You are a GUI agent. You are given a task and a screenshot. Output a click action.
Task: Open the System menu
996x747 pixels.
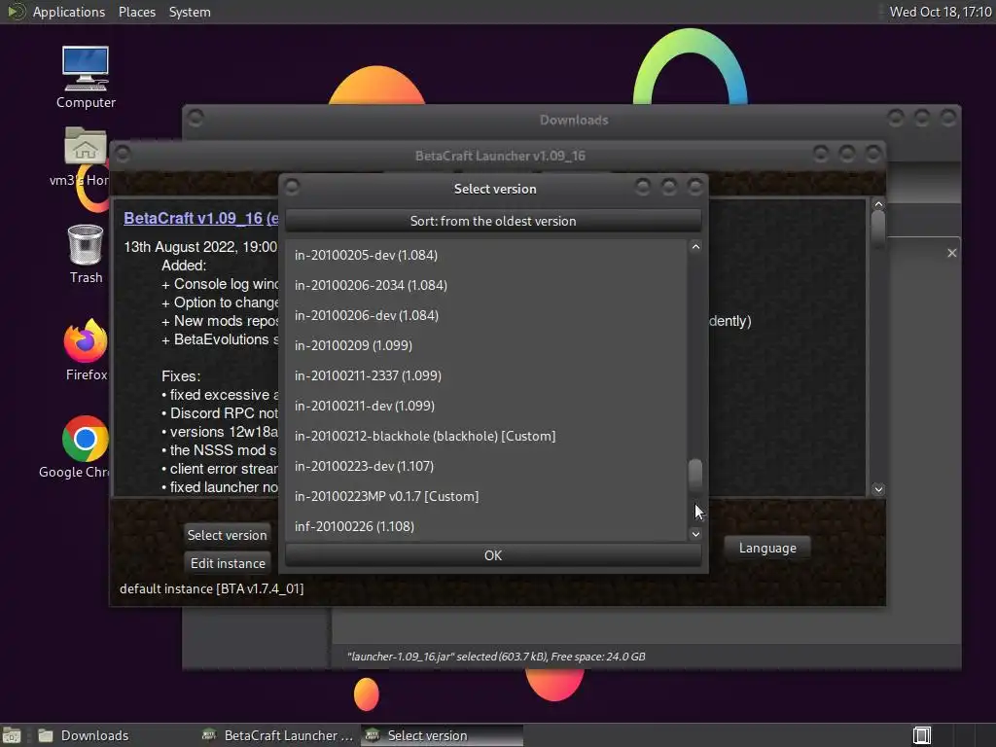(190, 12)
